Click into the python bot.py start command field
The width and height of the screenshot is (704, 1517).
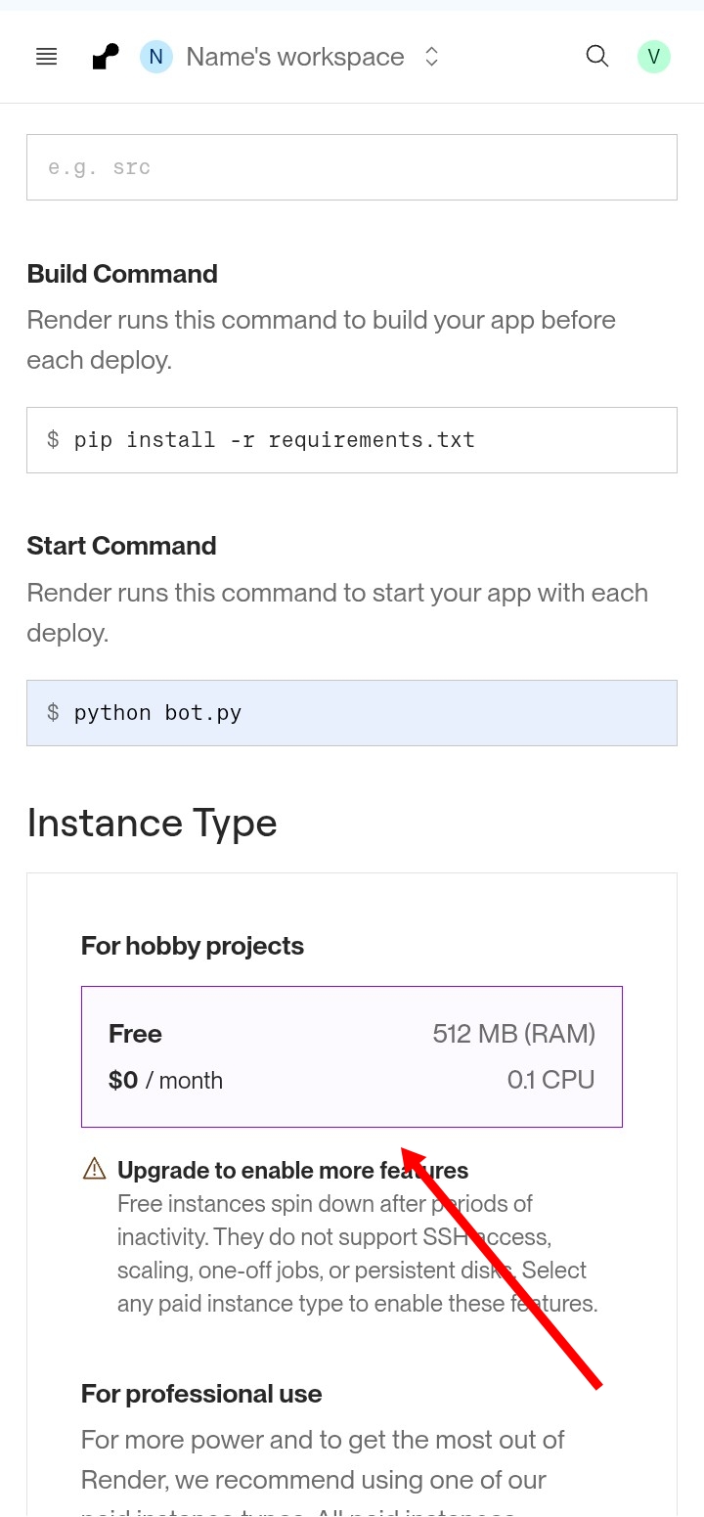click(x=351, y=713)
